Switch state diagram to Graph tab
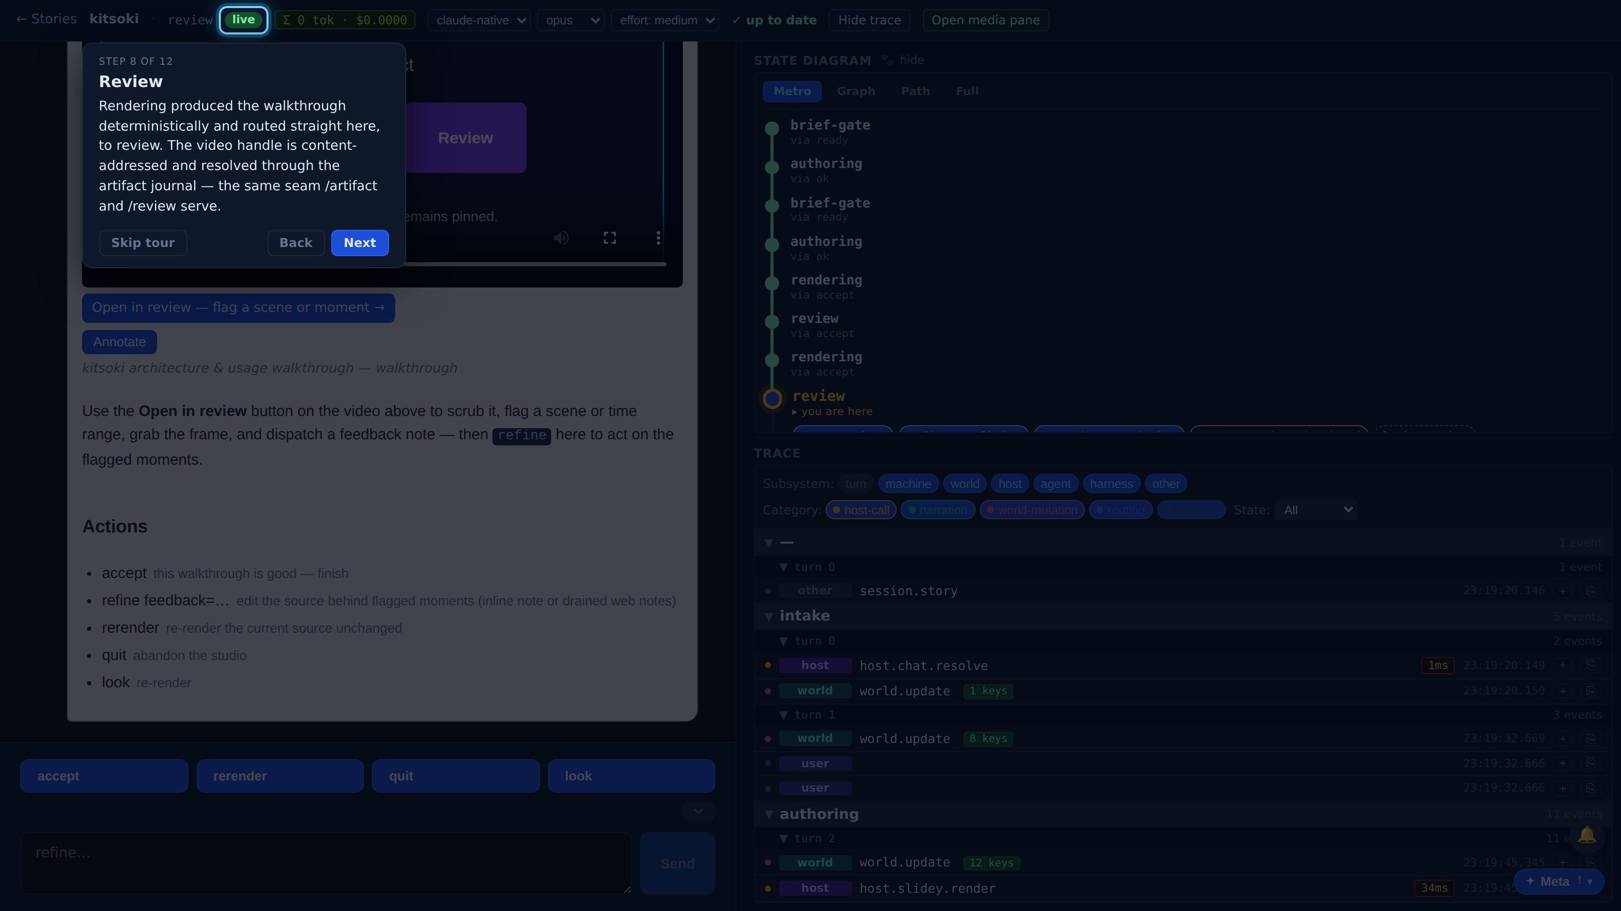The width and height of the screenshot is (1621, 911). tap(856, 91)
